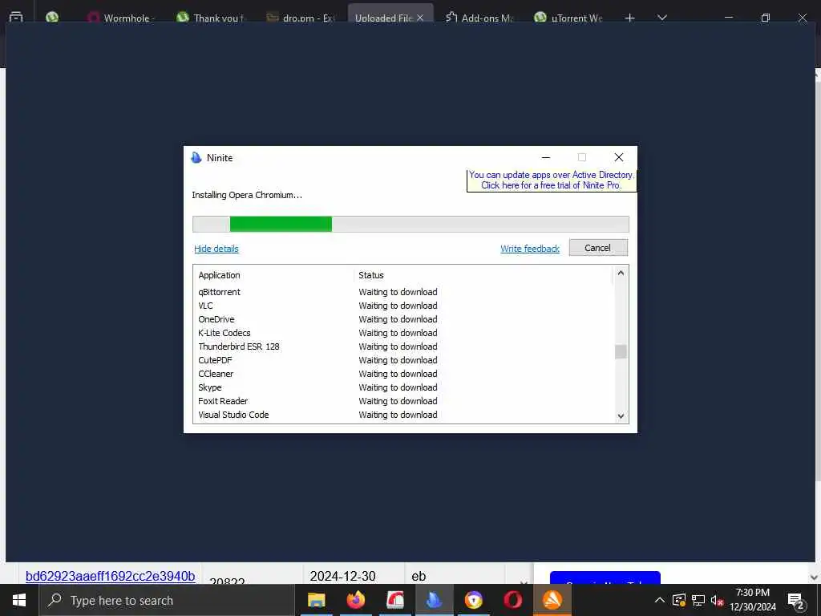
Task: Close the Ninite window
Action: pos(618,157)
